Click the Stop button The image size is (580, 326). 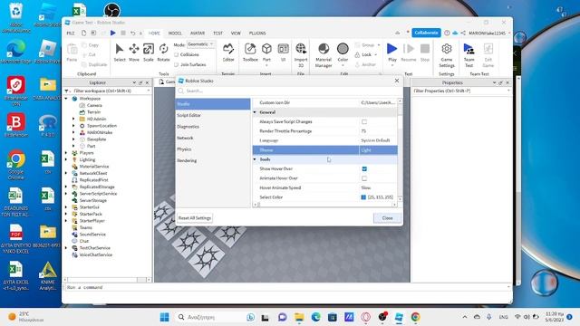[x=425, y=53]
